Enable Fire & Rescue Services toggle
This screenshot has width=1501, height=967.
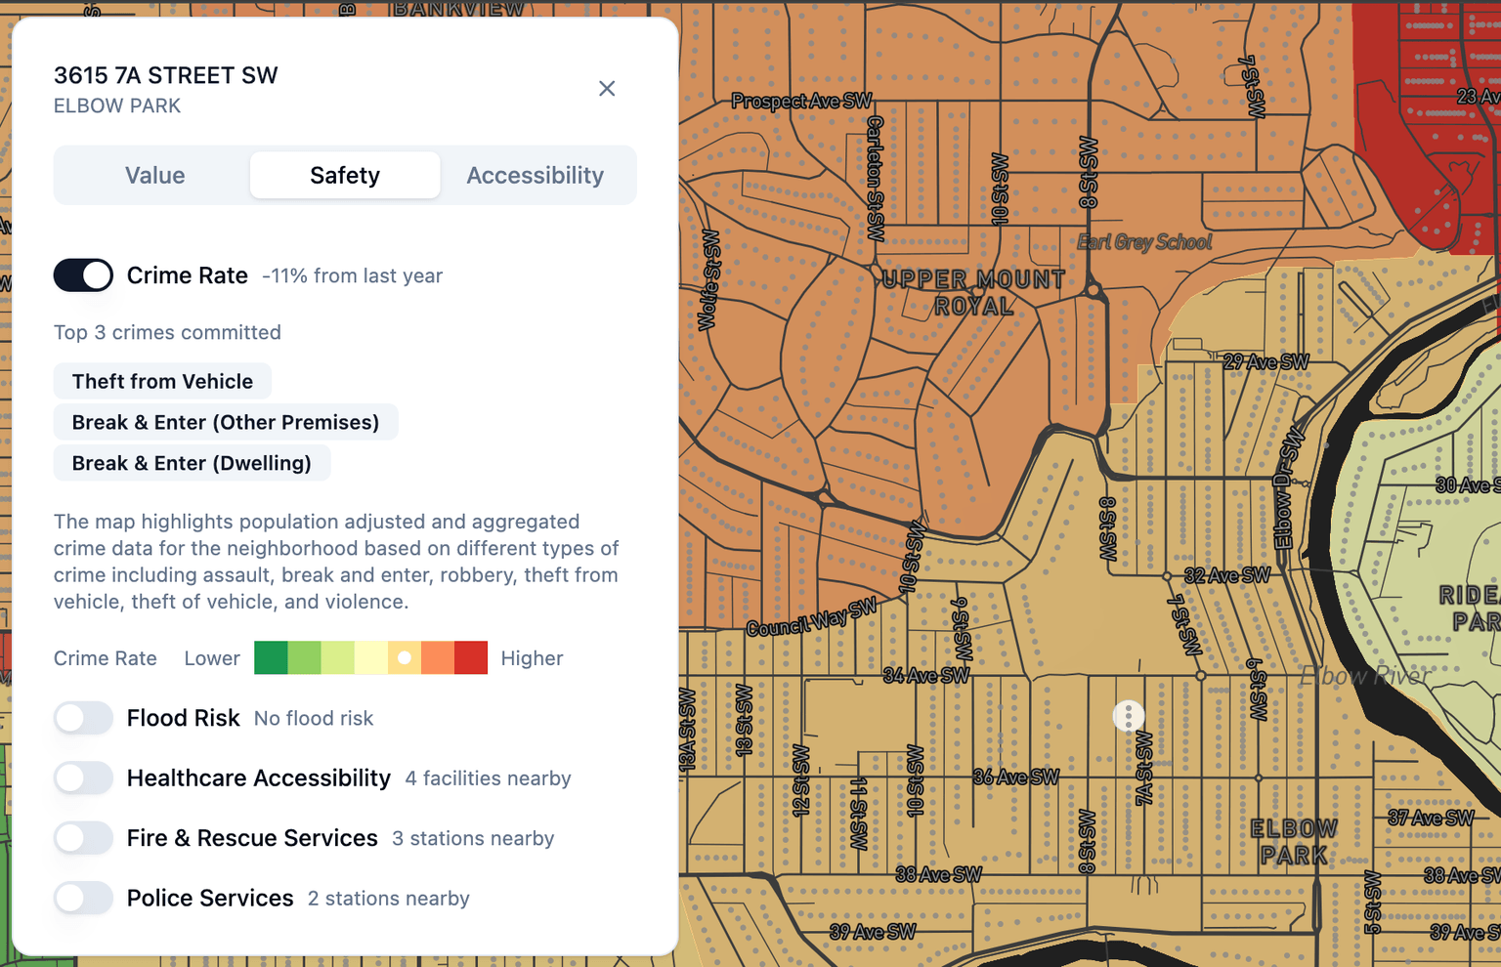83,838
